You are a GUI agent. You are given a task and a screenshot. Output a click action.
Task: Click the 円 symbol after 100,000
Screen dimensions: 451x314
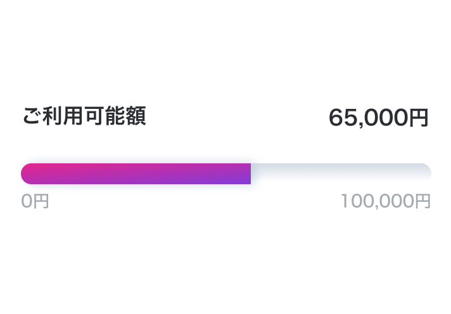click(422, 201)
